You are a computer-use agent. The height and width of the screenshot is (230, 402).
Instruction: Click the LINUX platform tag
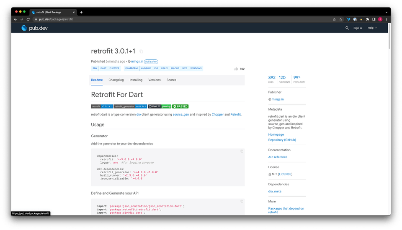(x=164, y=68)
